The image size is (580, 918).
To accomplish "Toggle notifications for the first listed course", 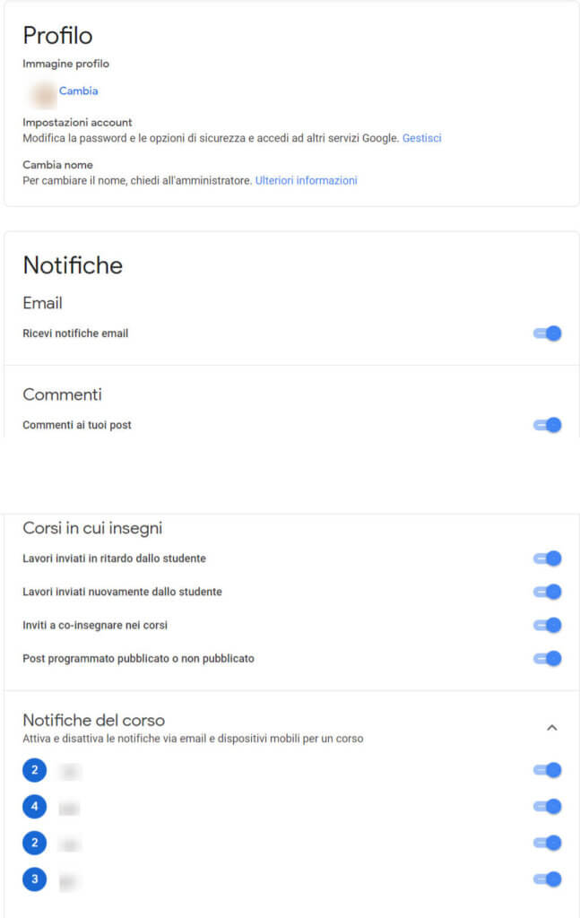I will [x=548, y=770].
